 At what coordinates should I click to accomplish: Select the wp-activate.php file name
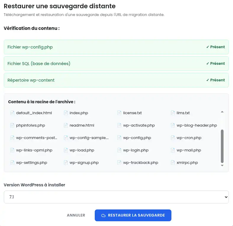139,125
